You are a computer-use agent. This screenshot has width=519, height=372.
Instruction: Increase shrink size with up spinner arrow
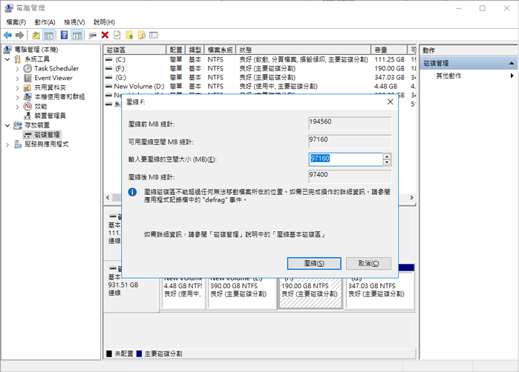(387, 156)
